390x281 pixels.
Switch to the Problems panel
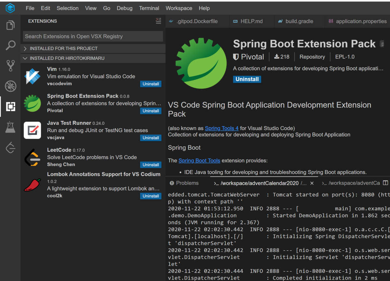184,183
